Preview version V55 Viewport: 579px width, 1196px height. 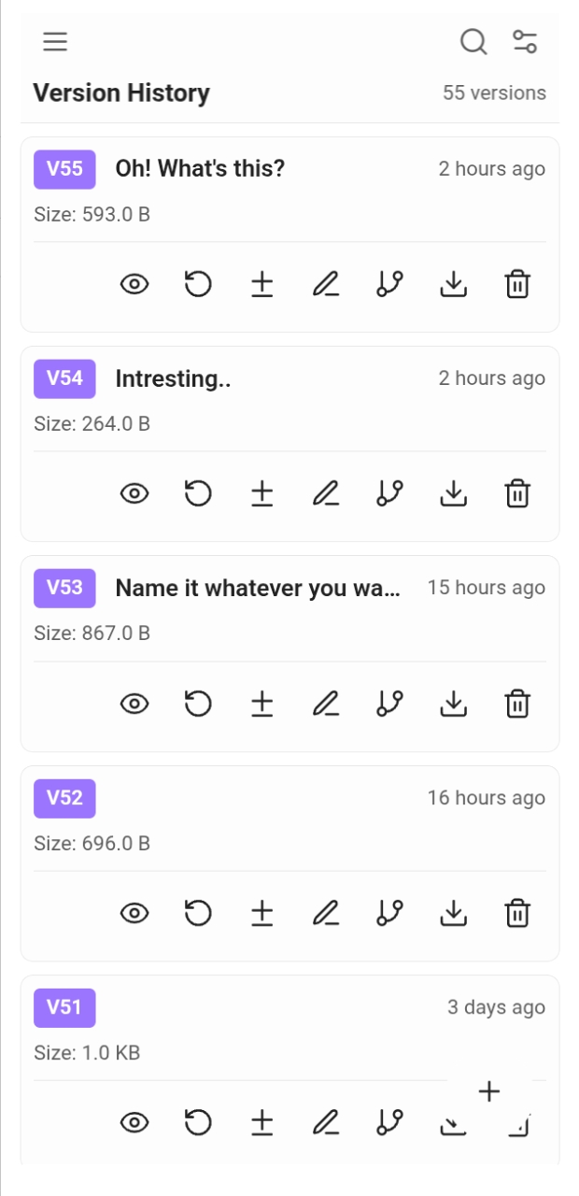(x=134, y=284)
